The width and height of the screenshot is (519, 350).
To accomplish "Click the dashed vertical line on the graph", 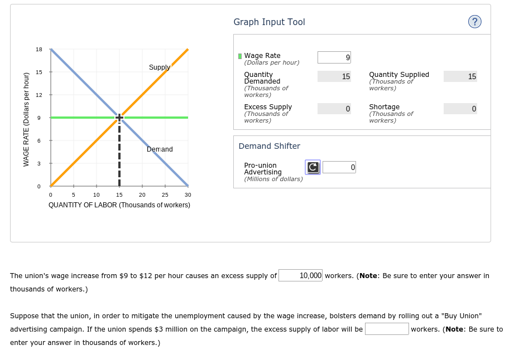I will (x=118, y=156).
